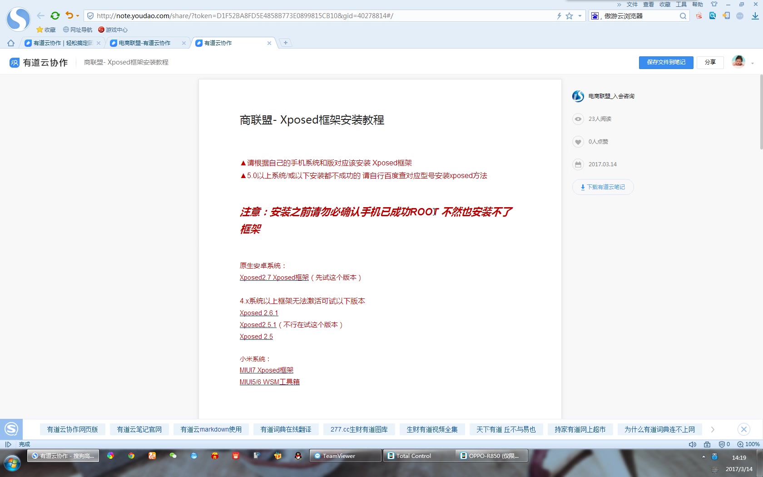Like the note with heart icon

coord(578,142)
